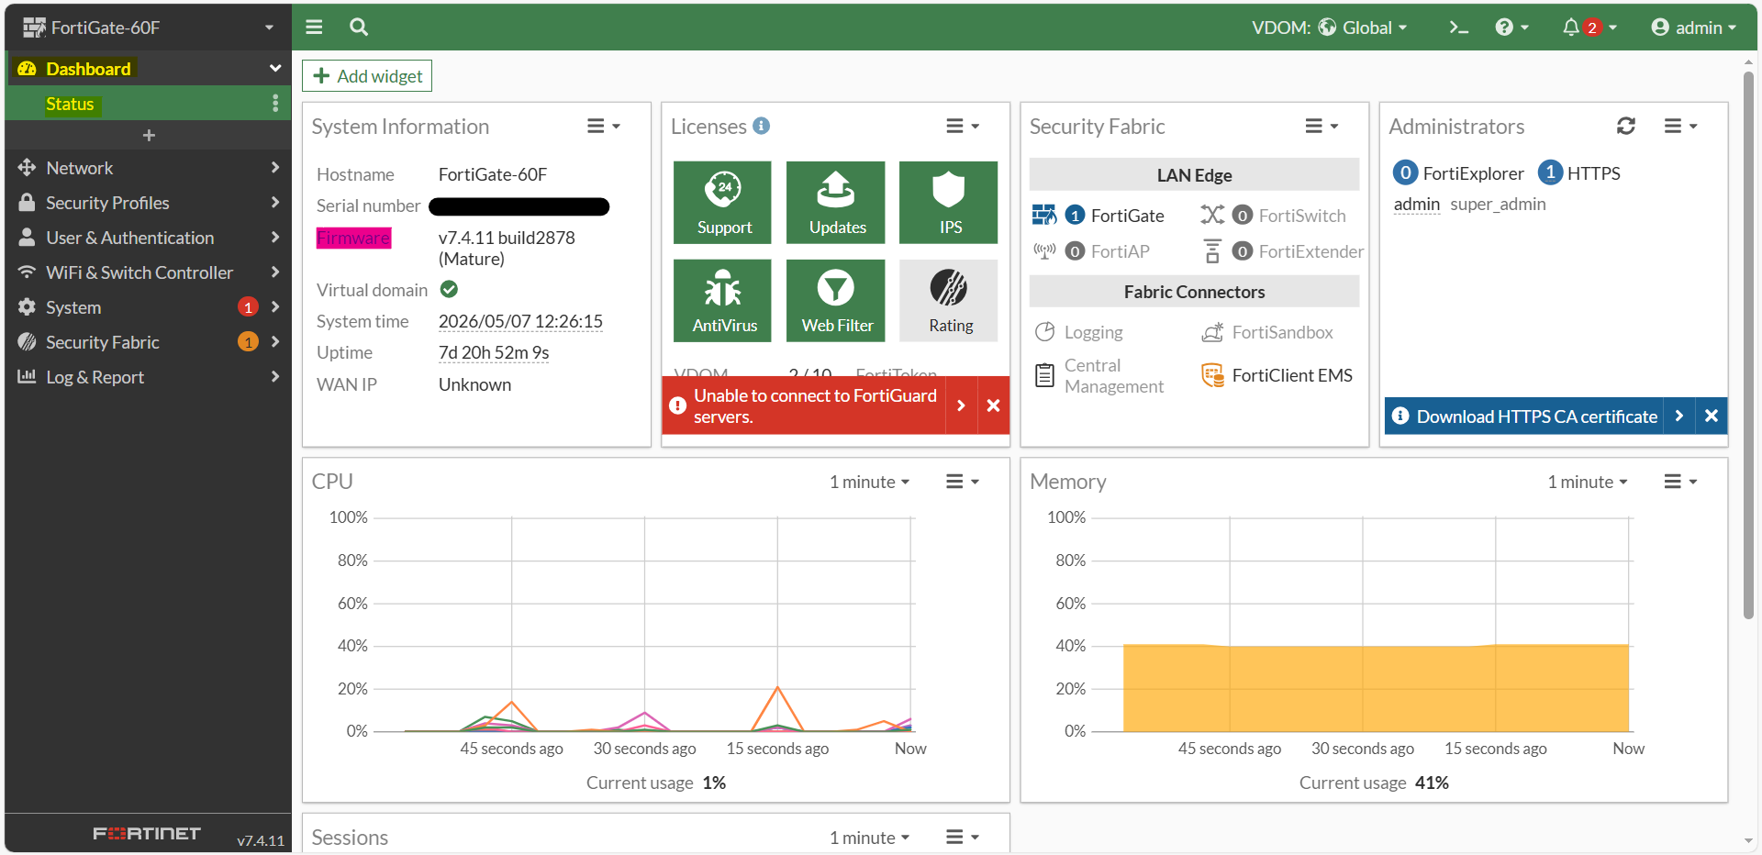Open the Sessions widget menu
Viewport: 1762px width, 855px height.
pos(963,838)
